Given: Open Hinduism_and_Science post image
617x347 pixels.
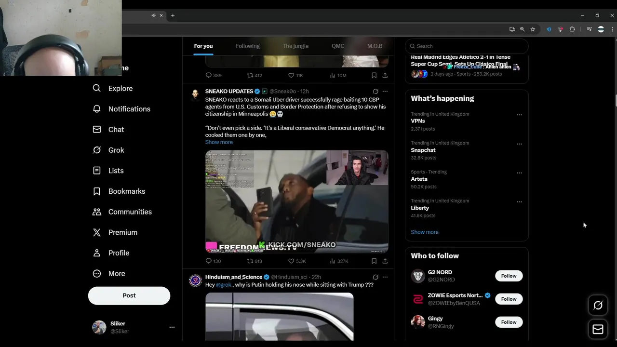Looking at the screenshot, I should [x=280, y=317].
